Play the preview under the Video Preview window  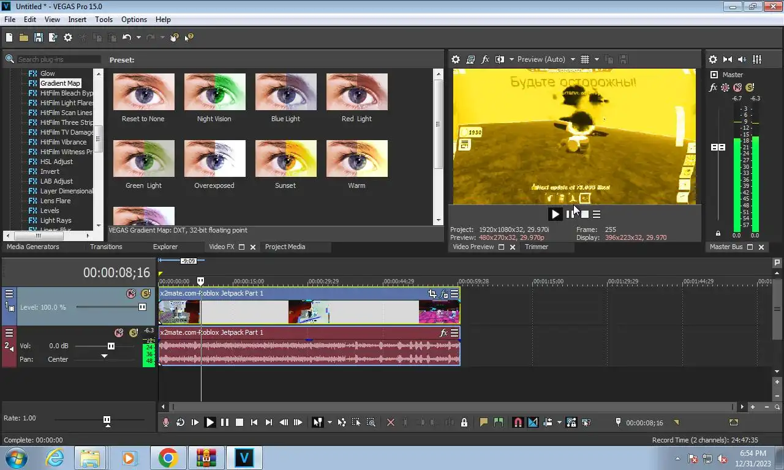(x=555, y=214)
